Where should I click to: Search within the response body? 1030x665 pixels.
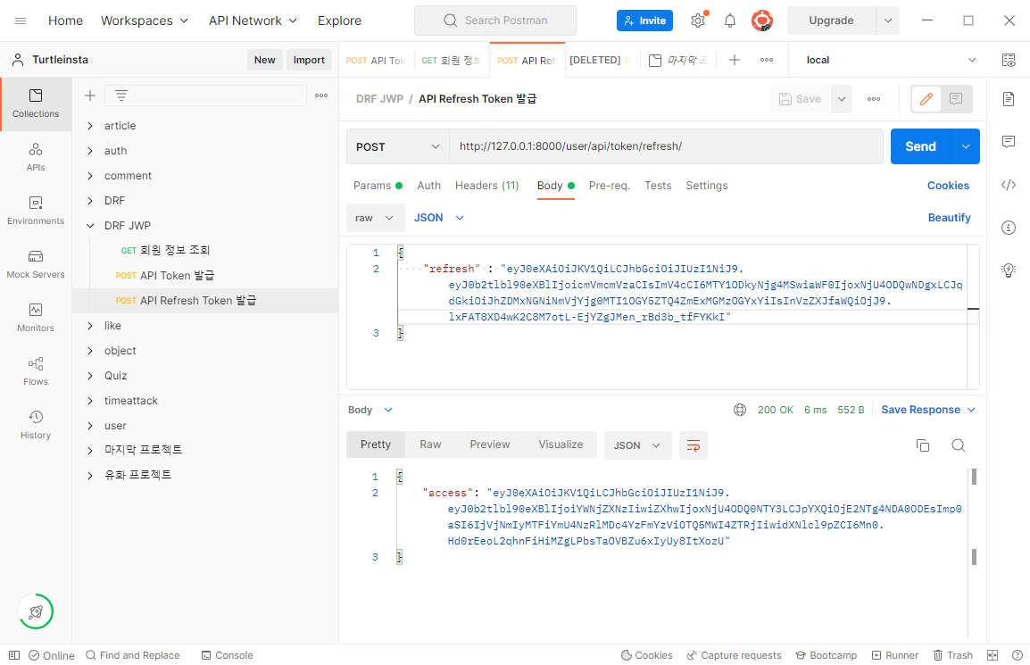tap(959, 445)
